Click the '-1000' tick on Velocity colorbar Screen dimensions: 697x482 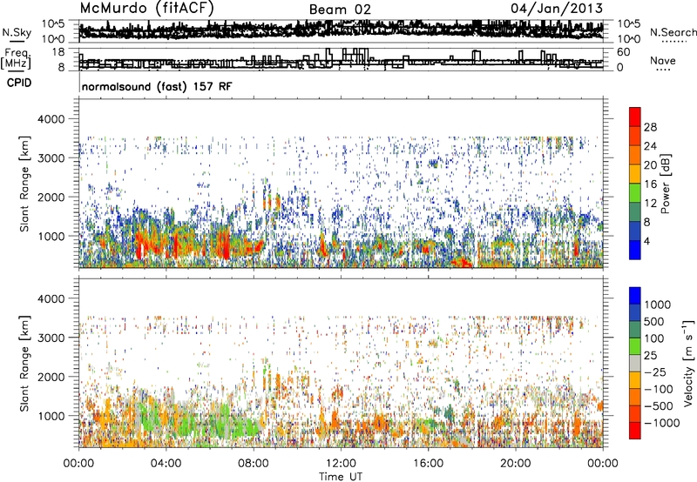(661, 423)
